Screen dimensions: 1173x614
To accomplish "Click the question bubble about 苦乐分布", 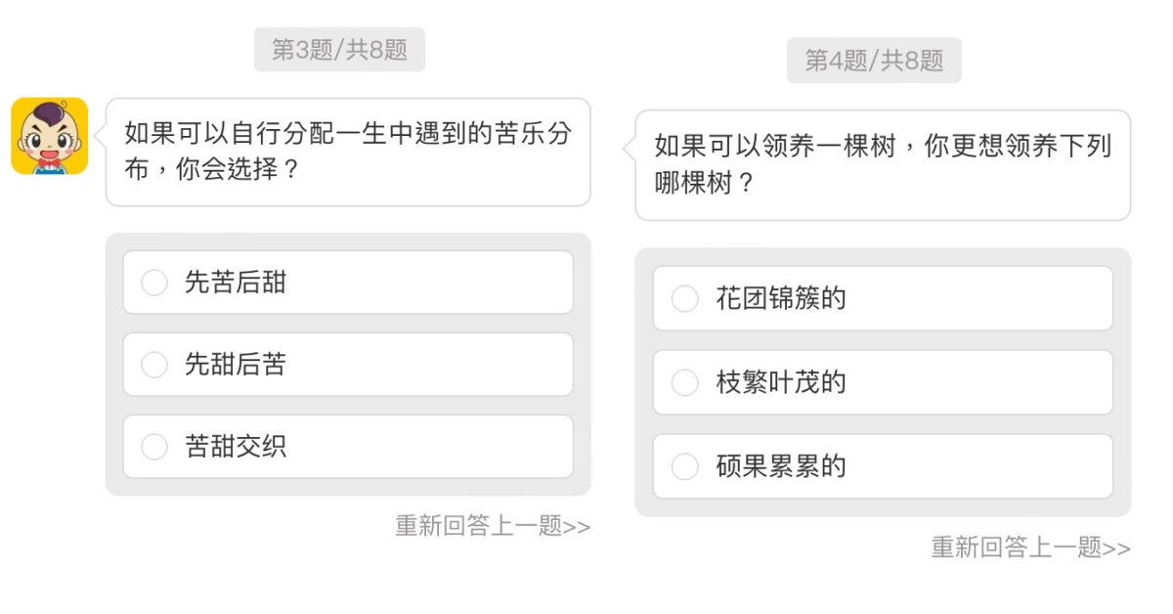I will pos(348,152).
